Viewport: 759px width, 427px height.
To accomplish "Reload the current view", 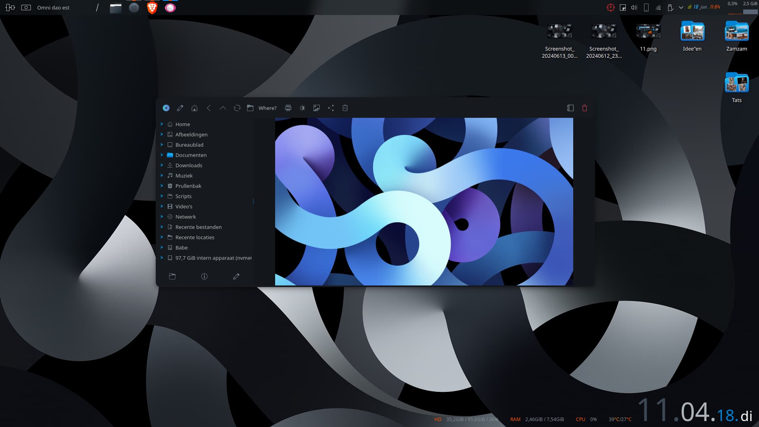I will tap(237, 108).
